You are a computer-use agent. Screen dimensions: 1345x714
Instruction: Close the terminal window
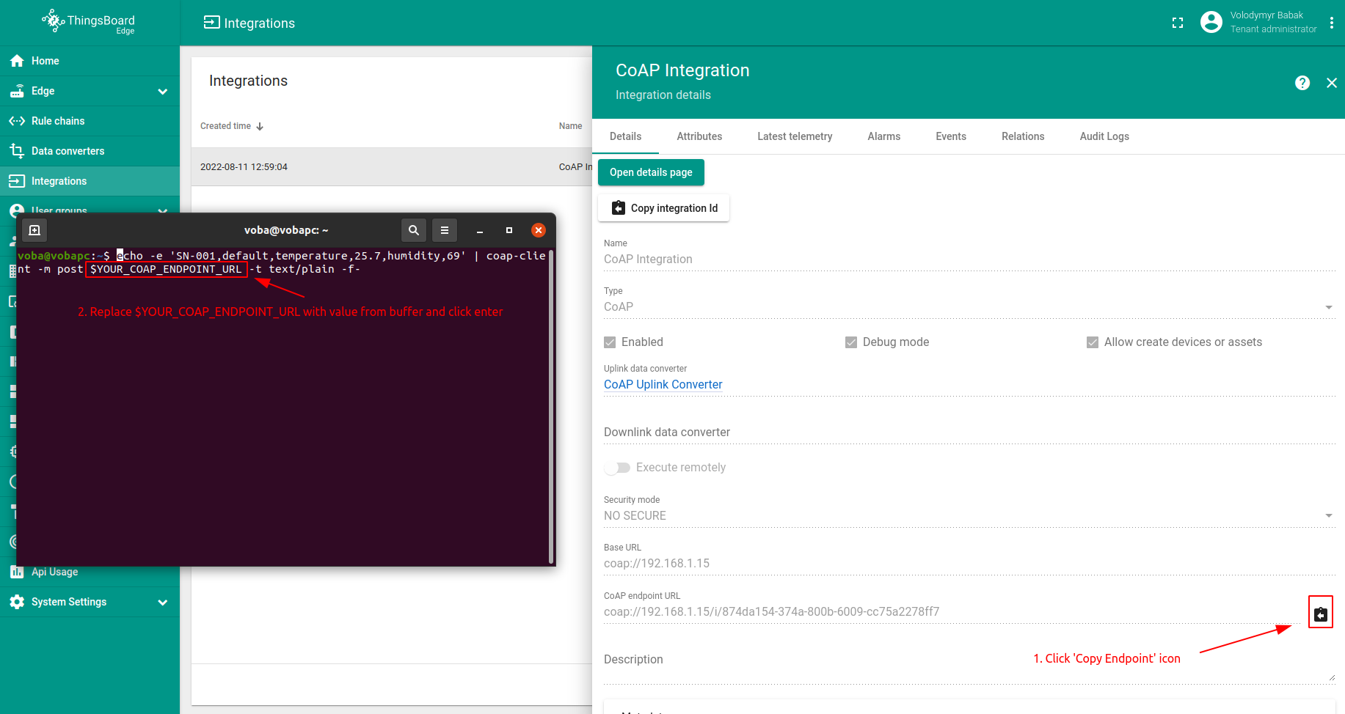click(x=539, y=230)
